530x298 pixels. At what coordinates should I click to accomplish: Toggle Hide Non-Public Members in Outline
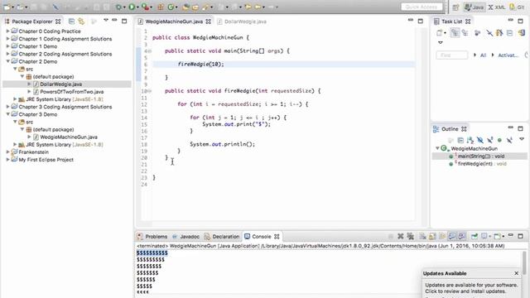pyautogui.click(x=499, y=140)
